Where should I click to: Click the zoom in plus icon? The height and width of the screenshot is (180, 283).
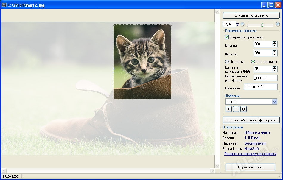(x=278, y=24)
